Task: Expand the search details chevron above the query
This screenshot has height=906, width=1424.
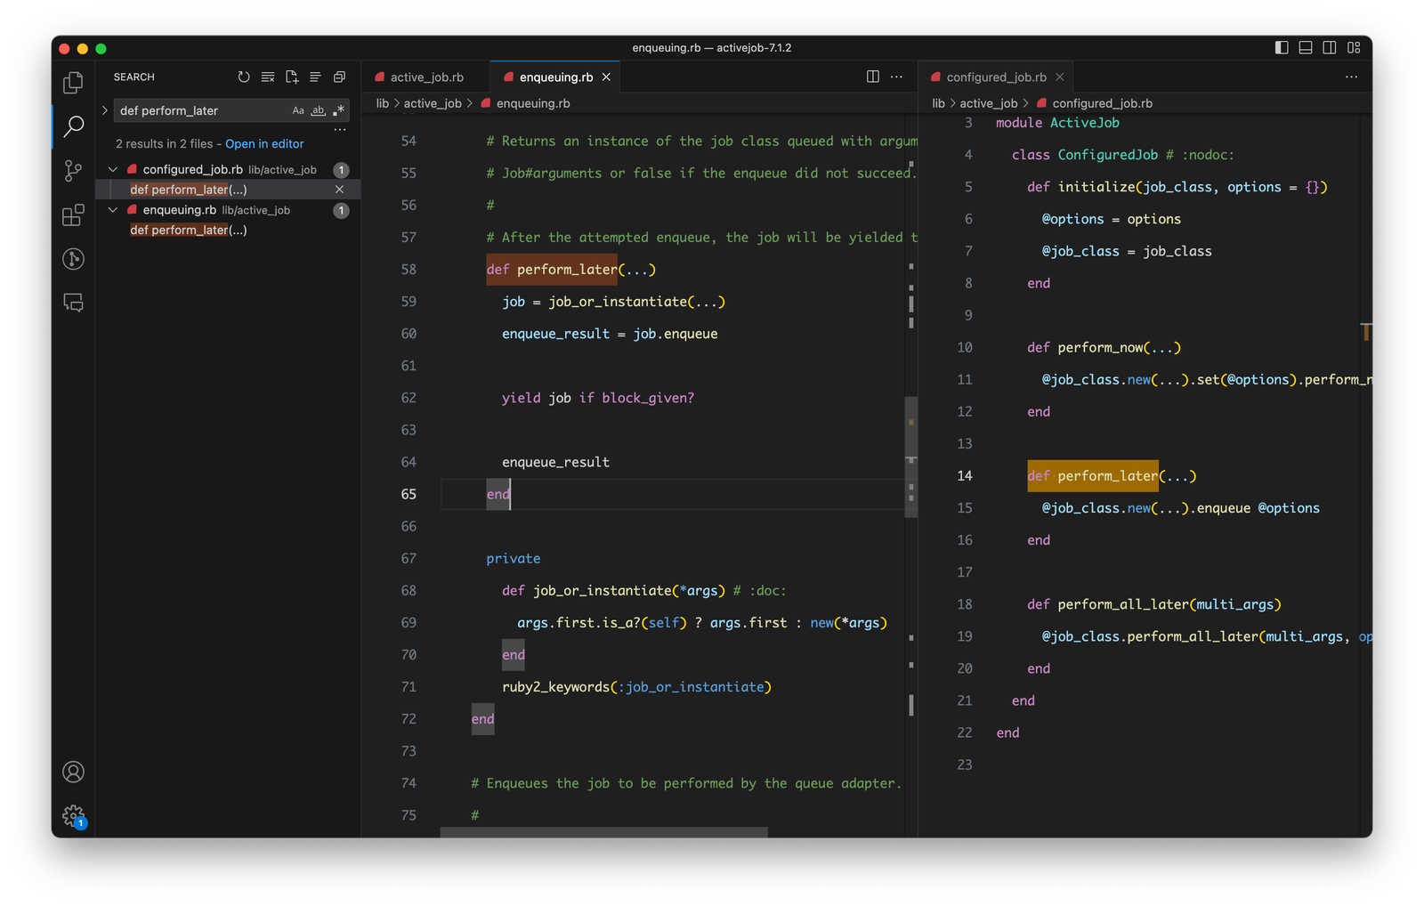Action: (105, 110)
